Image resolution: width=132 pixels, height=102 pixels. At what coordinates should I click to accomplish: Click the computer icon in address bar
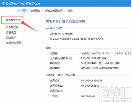point(24,11)
